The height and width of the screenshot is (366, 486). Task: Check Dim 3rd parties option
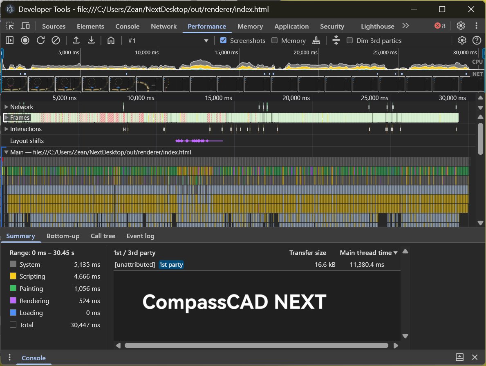click(349, 40)
